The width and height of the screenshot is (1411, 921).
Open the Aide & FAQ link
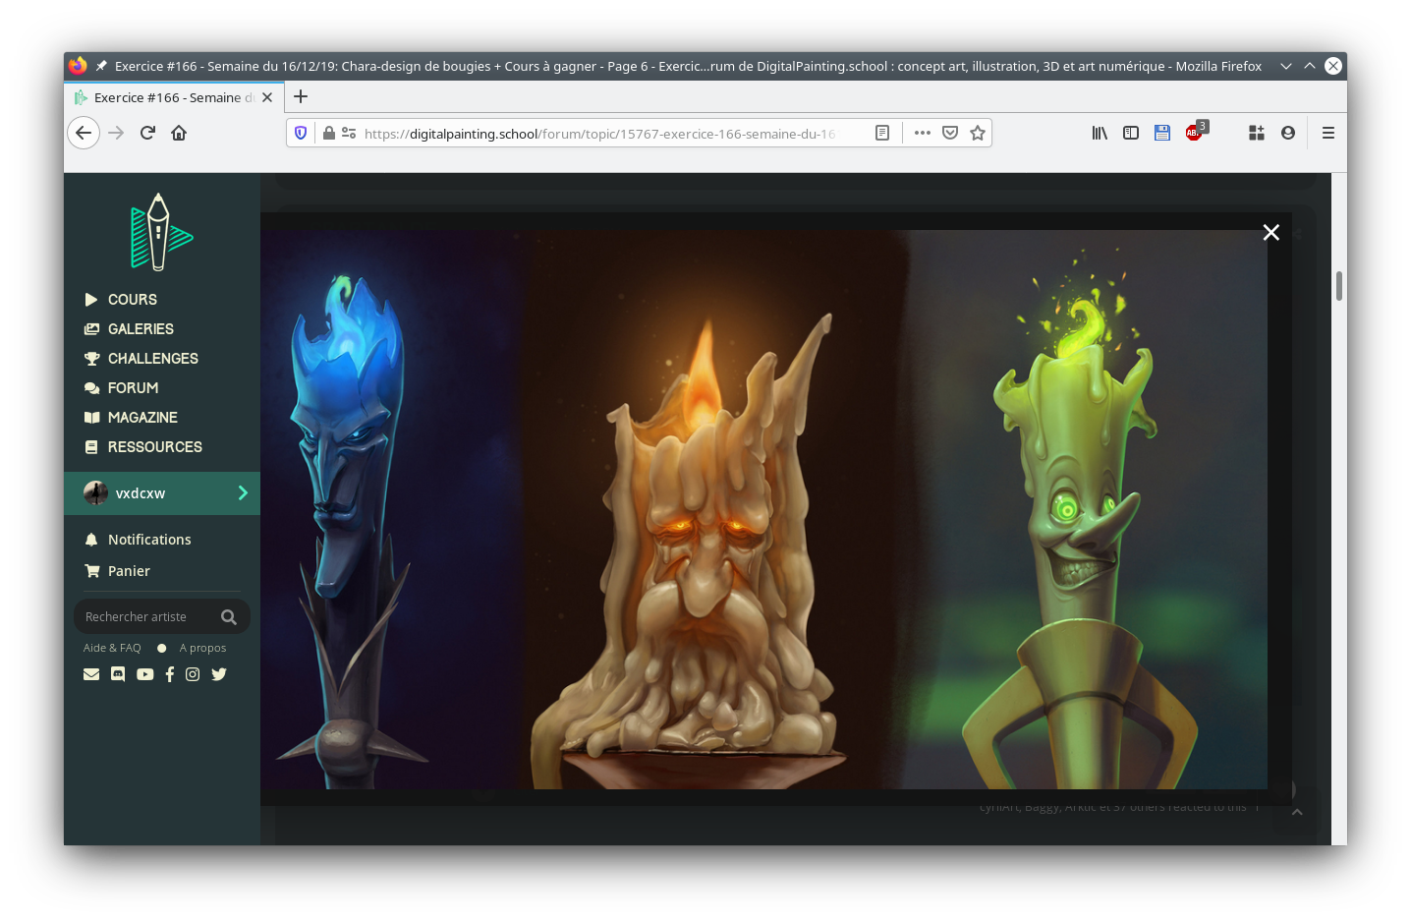point(112,648)
